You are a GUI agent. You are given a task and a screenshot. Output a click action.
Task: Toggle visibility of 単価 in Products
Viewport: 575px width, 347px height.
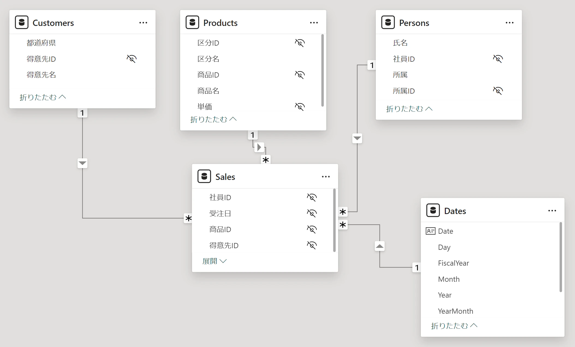[x=300, y=107]
